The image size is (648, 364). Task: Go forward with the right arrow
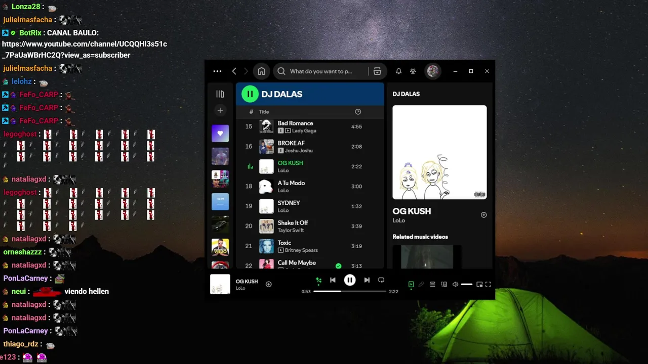point(246,71)
